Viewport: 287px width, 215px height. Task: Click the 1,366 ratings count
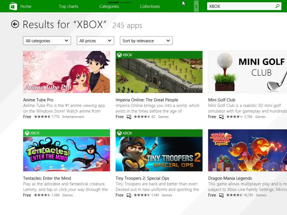tap(55, 195)
